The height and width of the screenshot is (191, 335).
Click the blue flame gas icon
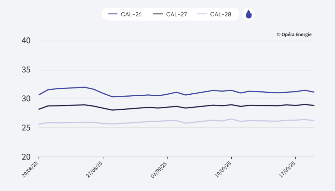[x=248, y=14]
